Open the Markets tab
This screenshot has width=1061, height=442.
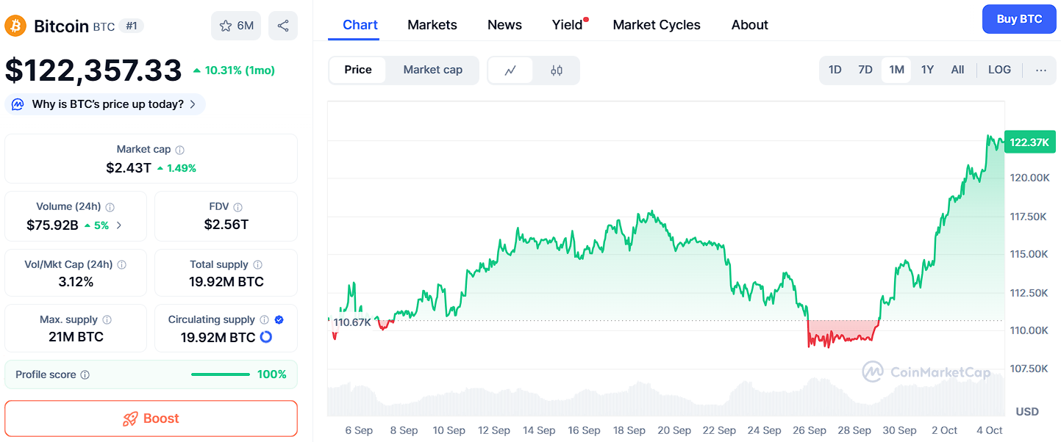pos(432,25)
